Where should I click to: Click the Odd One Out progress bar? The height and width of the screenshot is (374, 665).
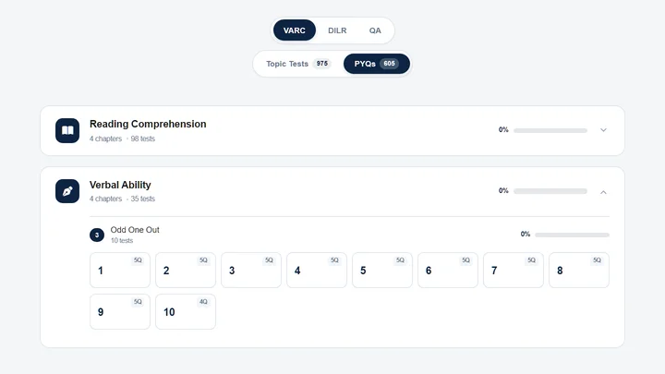pyautogui.click(x=572, y=235)
